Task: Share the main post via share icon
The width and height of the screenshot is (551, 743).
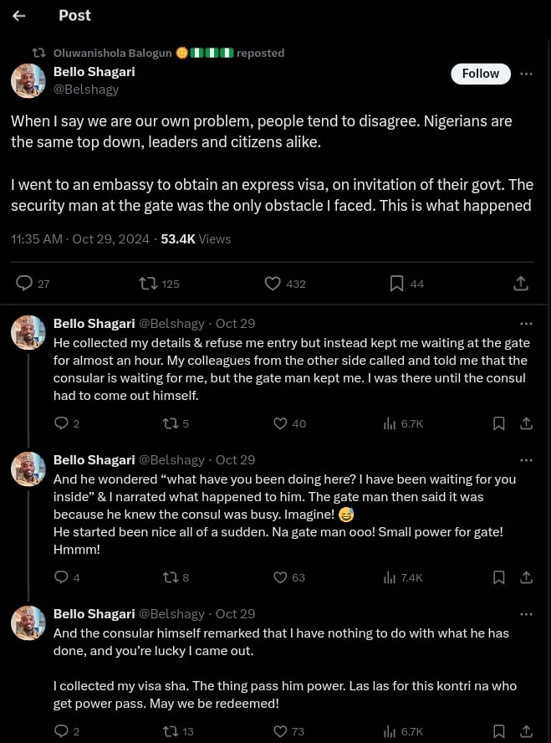Action: (x=520, y=284)
